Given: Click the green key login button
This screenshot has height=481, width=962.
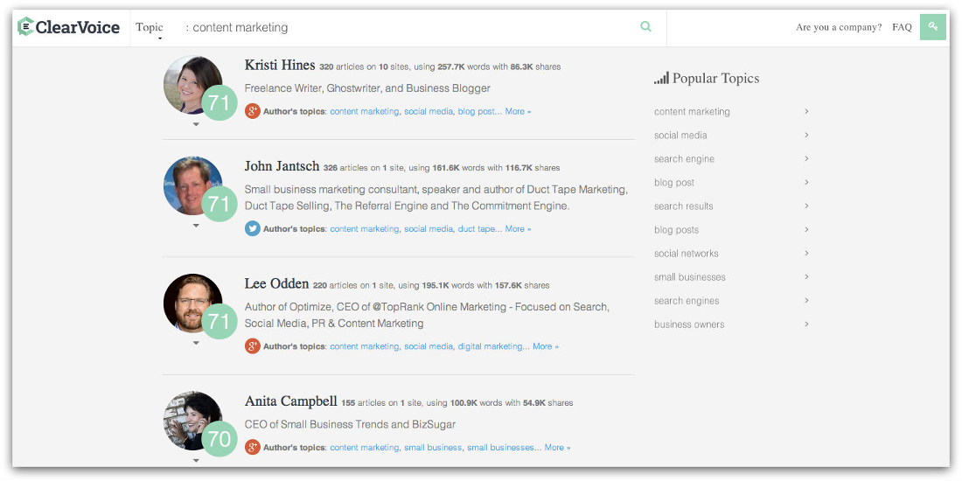Looking at the screenshot, I should 933,27.
